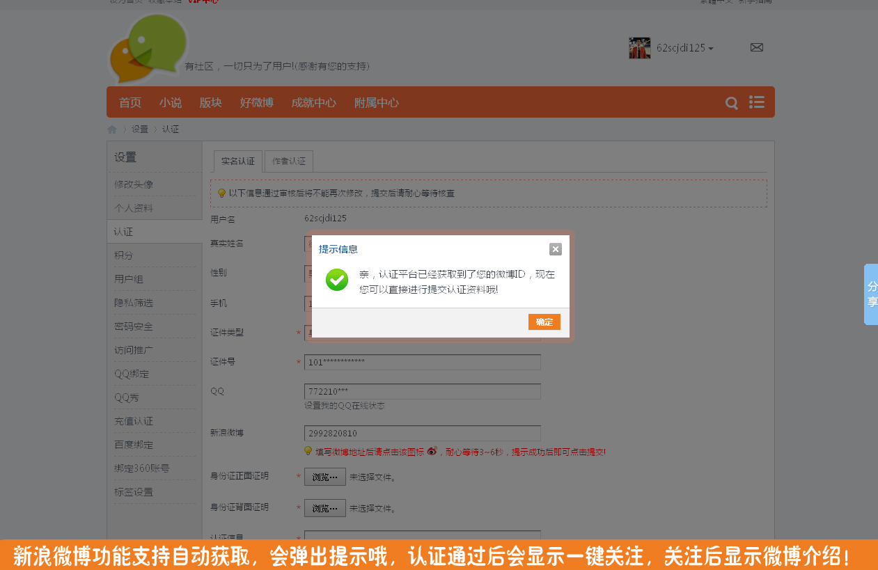This screenshot has width=878, height=570.
Task: Switch to the 作者认证 tab
Action: coord(289,161)
